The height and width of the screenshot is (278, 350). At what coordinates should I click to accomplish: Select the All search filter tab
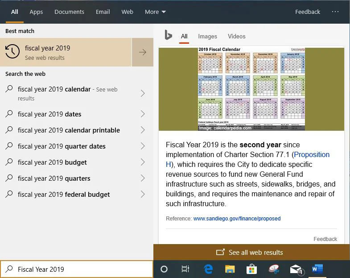click(x=15, y=12)
